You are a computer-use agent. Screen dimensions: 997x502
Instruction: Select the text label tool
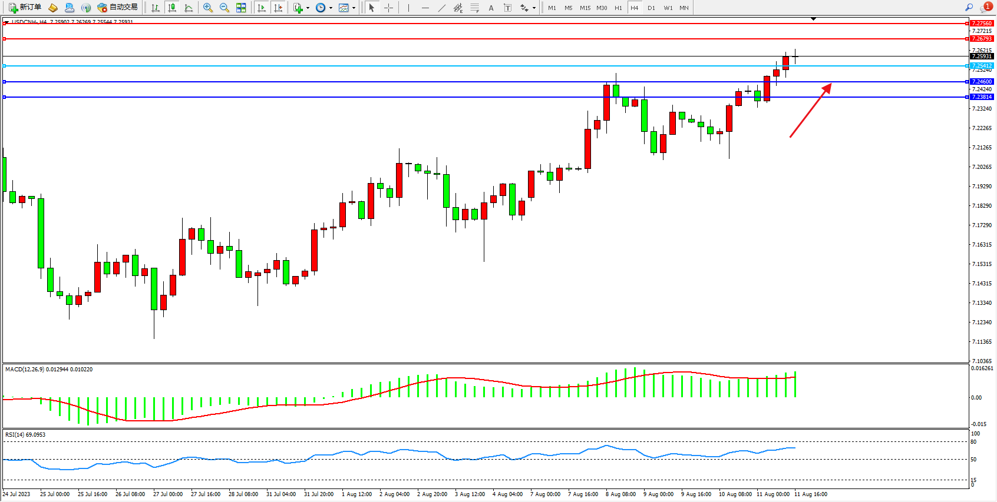click(x=507, y=8)
